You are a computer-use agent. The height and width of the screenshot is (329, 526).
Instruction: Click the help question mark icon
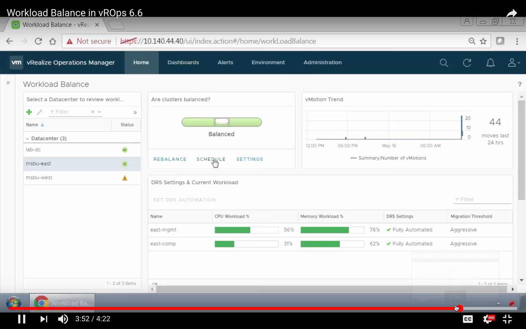(519, 84)
